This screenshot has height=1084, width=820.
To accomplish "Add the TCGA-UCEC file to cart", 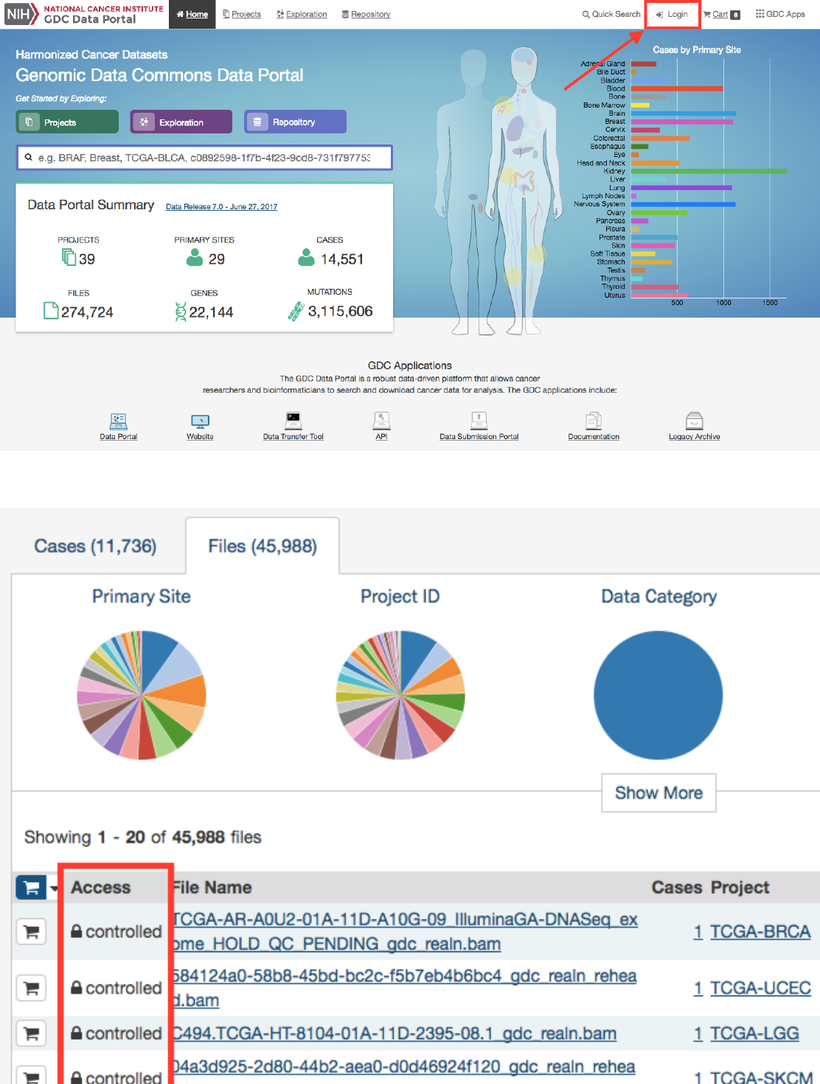I will coord(31,987).
